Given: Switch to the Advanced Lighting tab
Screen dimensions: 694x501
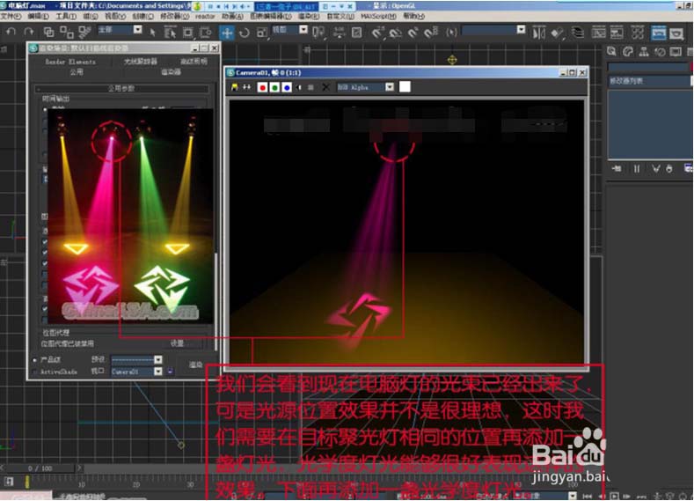Looking at the screenshot, I should (x=194, y=62).
